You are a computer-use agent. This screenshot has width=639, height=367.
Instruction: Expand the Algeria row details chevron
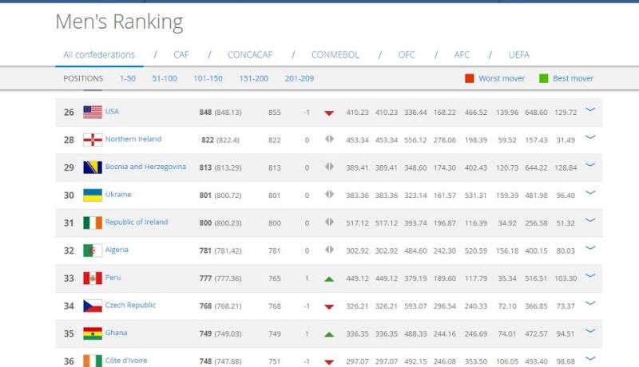coord(590,248)
